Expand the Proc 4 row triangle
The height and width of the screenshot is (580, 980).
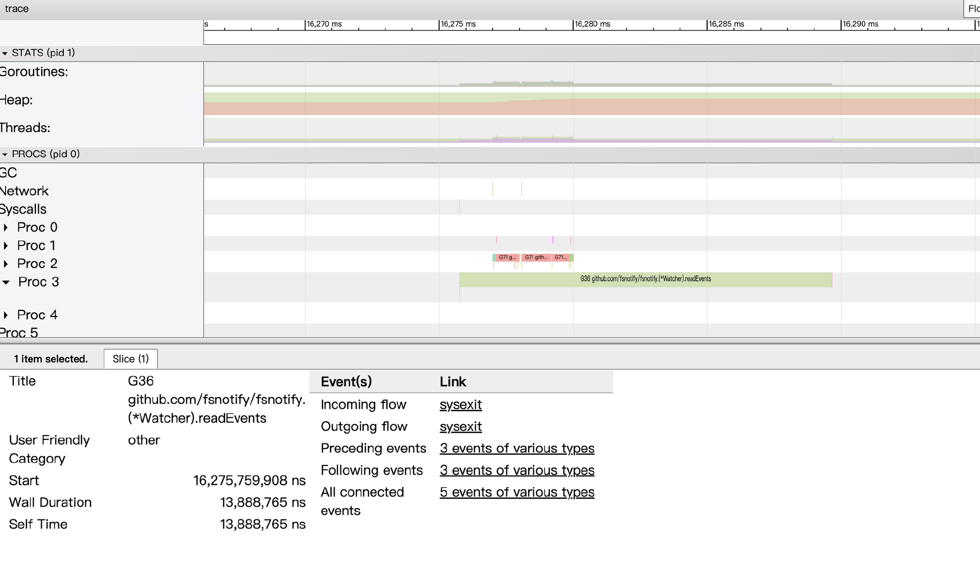point(6,315)
